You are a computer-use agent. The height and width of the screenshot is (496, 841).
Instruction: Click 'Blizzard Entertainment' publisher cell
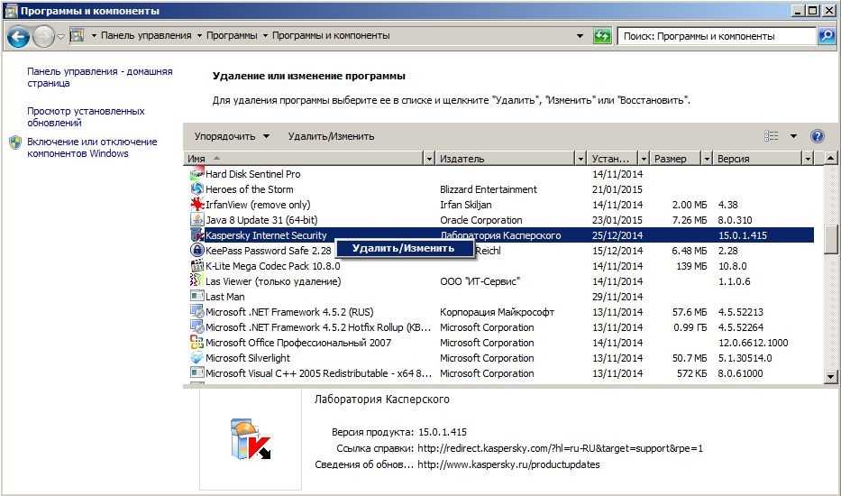click(x=488, y=189)
